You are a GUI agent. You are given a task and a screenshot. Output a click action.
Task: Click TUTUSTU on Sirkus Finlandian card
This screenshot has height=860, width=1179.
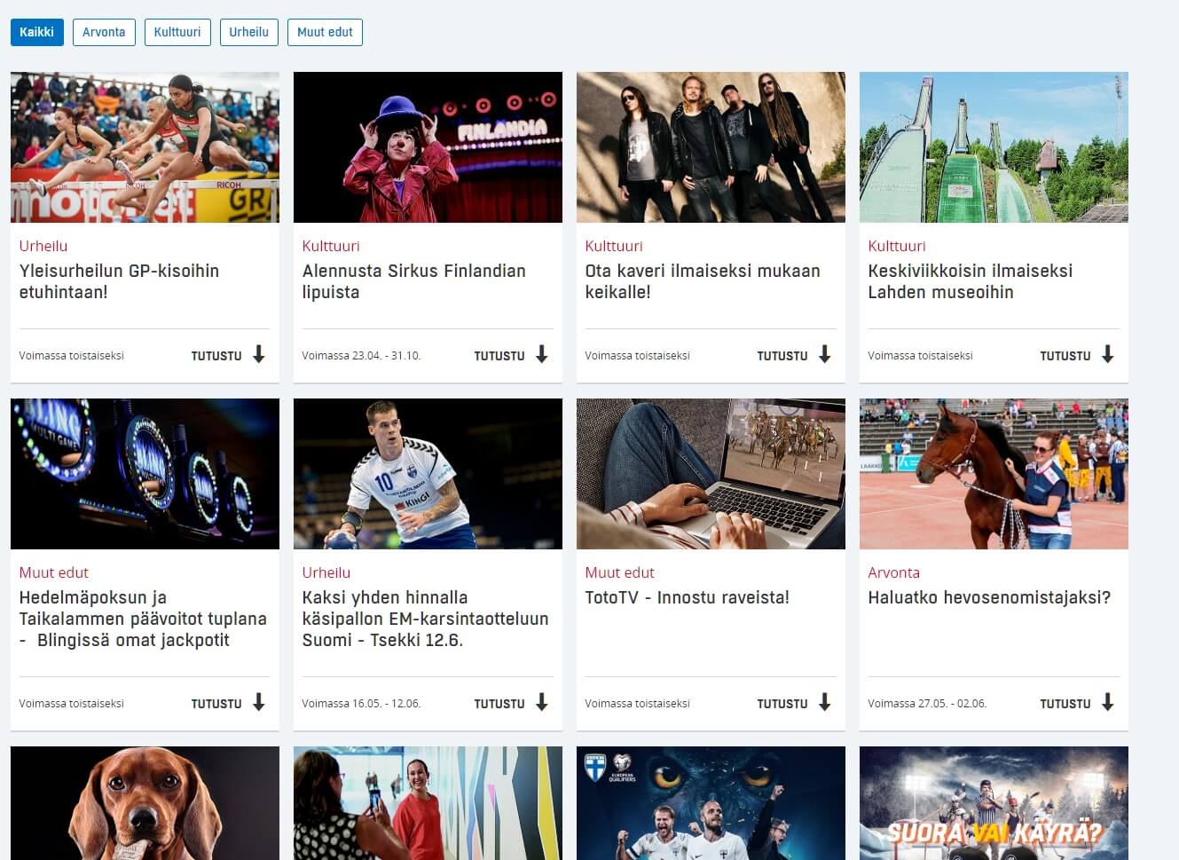coord(499,356)
